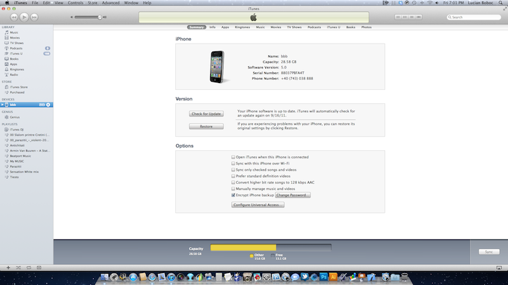Screen dimensions: 508x285
Task: Switch to the Info tab
Action: [x=212, y=27]
